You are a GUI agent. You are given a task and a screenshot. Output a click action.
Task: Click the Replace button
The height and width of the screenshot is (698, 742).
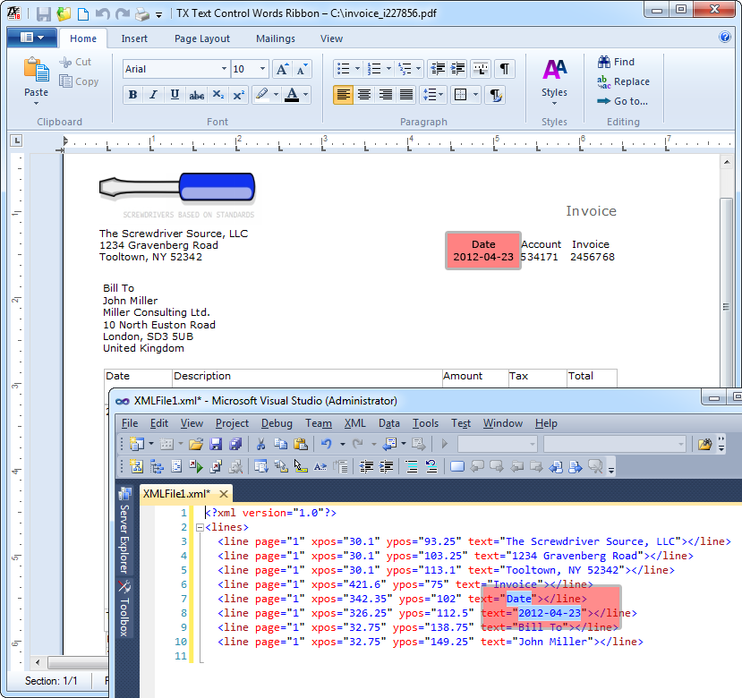(623, 81)
